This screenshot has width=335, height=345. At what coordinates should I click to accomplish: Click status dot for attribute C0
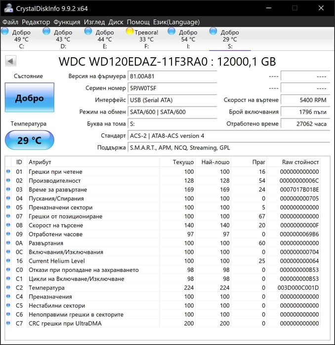8,269
